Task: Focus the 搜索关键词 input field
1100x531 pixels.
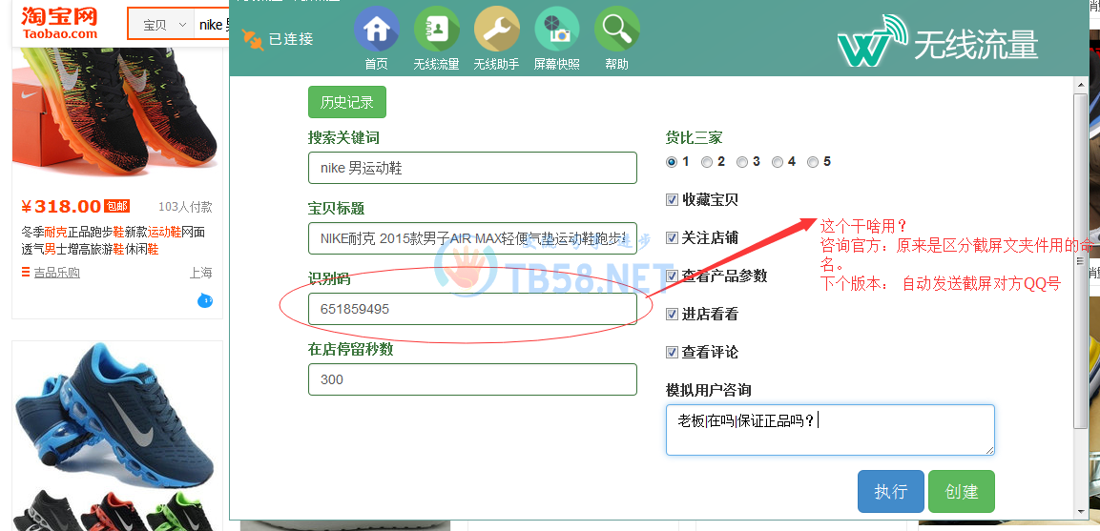Action: click(x=472, y=169)
